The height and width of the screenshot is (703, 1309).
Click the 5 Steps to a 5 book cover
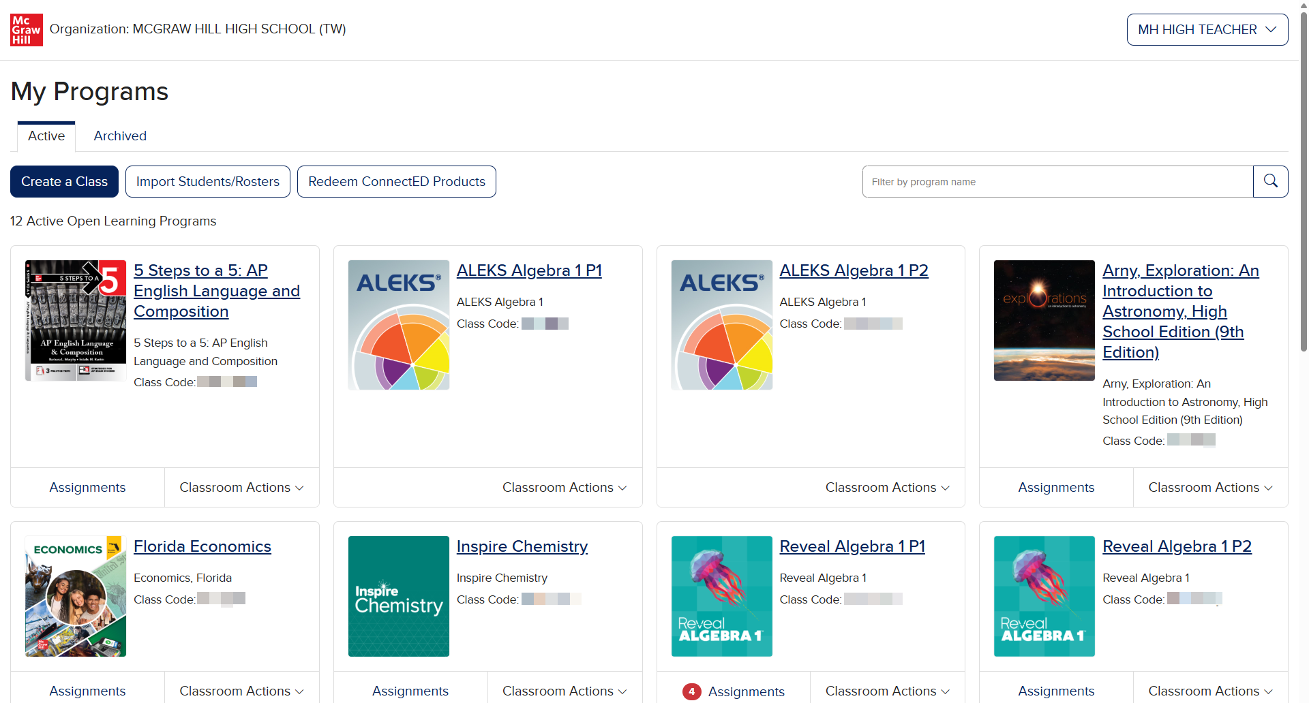coord(76,320)
